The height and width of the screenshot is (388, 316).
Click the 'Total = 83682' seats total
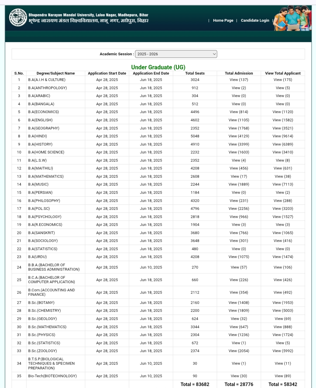(x=195, y=384)
